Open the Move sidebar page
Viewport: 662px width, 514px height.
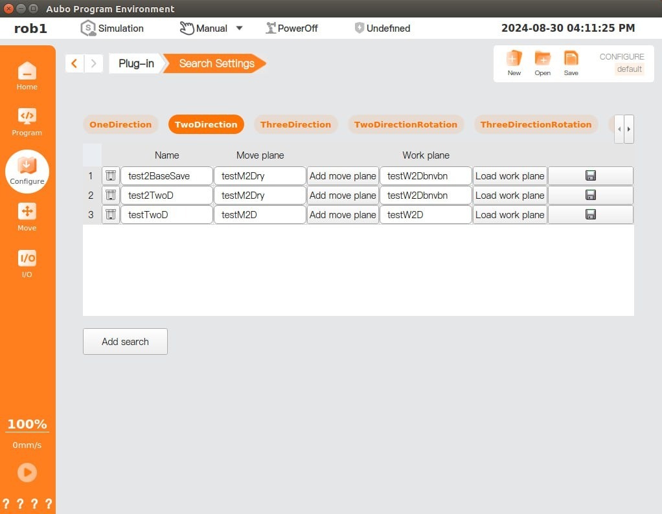27,218
